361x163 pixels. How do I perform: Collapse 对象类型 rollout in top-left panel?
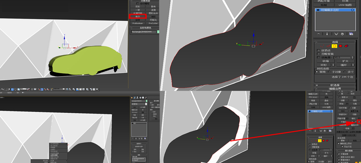pyautogui.click(x=132, y=1)
